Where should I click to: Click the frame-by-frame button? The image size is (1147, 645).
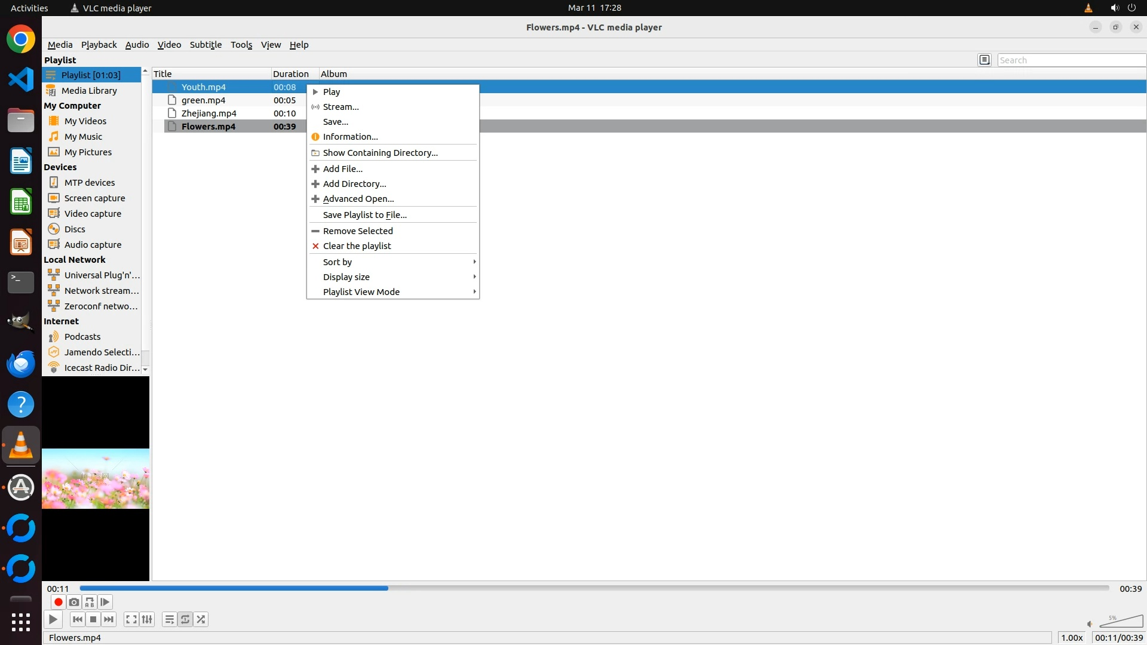click(105, 602)
